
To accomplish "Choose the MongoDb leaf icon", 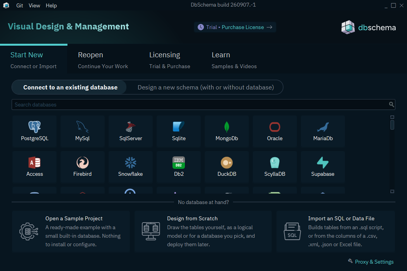I will [227, 127].
